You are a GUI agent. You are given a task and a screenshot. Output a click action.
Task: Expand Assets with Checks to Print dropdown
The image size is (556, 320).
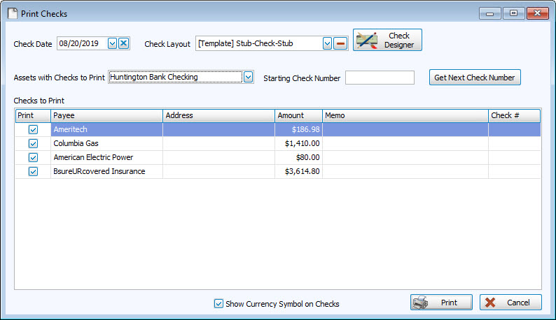click(248, 77)
